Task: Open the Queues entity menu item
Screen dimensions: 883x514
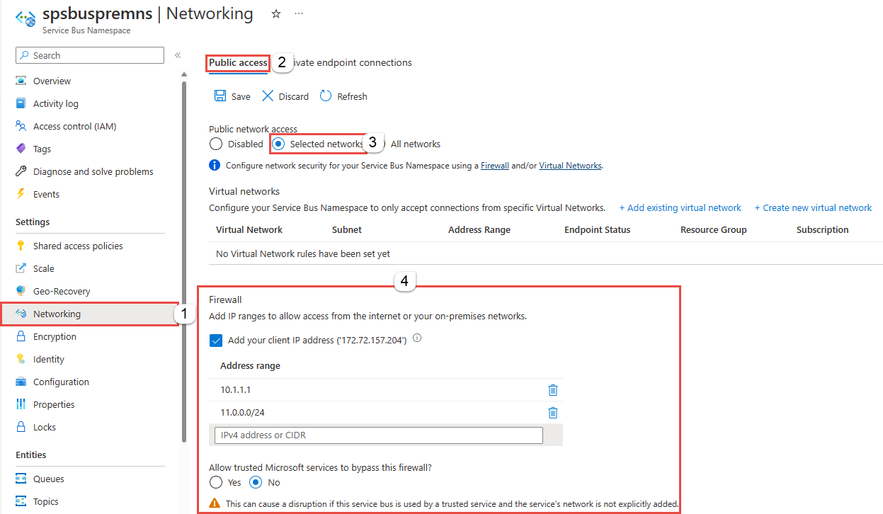Action: pyautogui.click(x=49, y=479)
